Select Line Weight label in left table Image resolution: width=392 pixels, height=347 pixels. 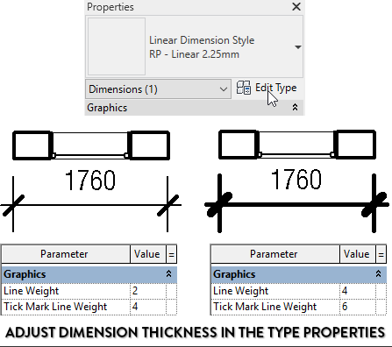tap(32, 291)
